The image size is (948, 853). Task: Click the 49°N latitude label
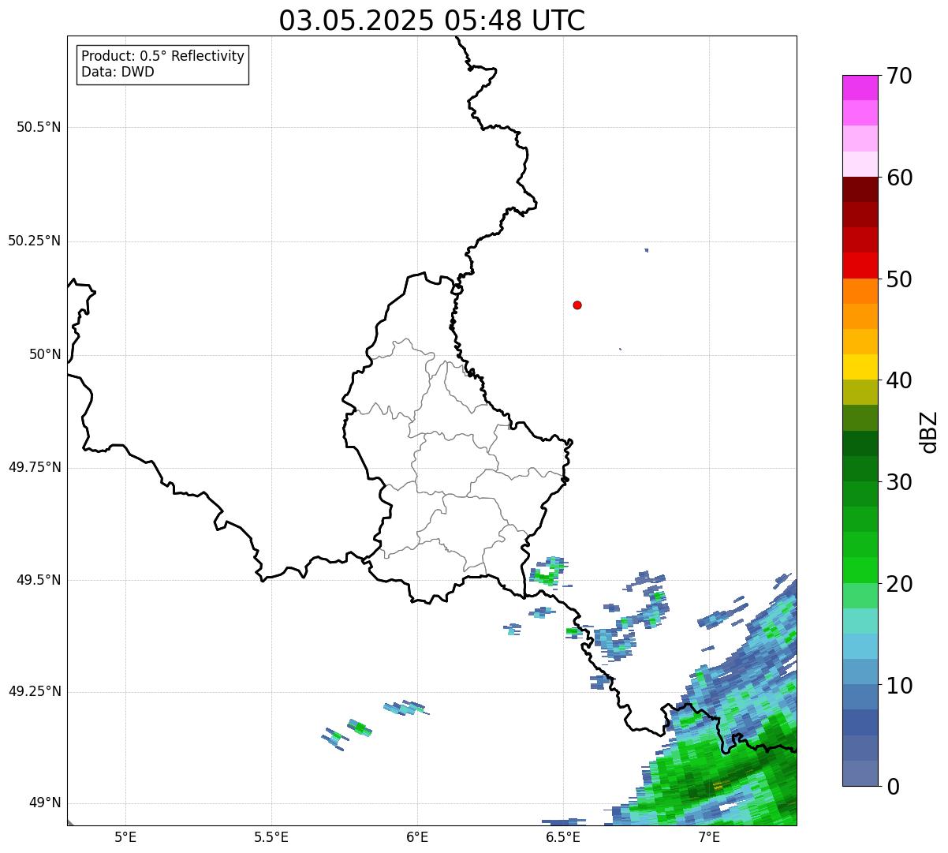point(45,802)
